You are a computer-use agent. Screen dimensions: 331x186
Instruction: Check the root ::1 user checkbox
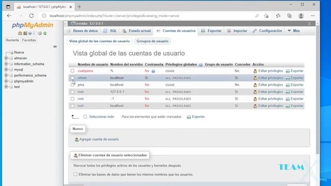(72, 99)
